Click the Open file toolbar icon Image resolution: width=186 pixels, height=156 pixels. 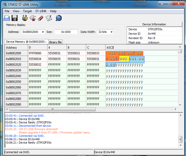coord(7,18)
